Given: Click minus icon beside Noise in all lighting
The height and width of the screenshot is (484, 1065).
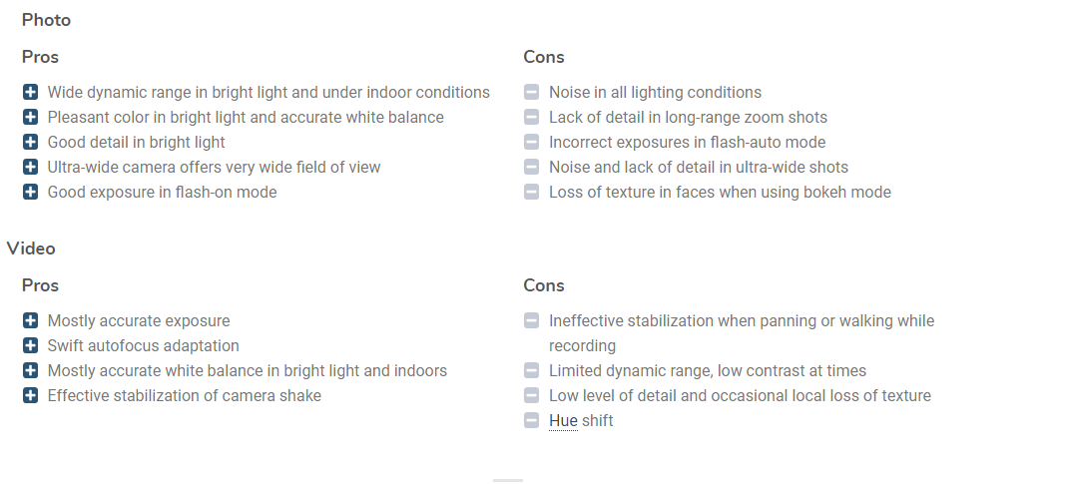Looking at the screenshot, I should pos(532,93).
